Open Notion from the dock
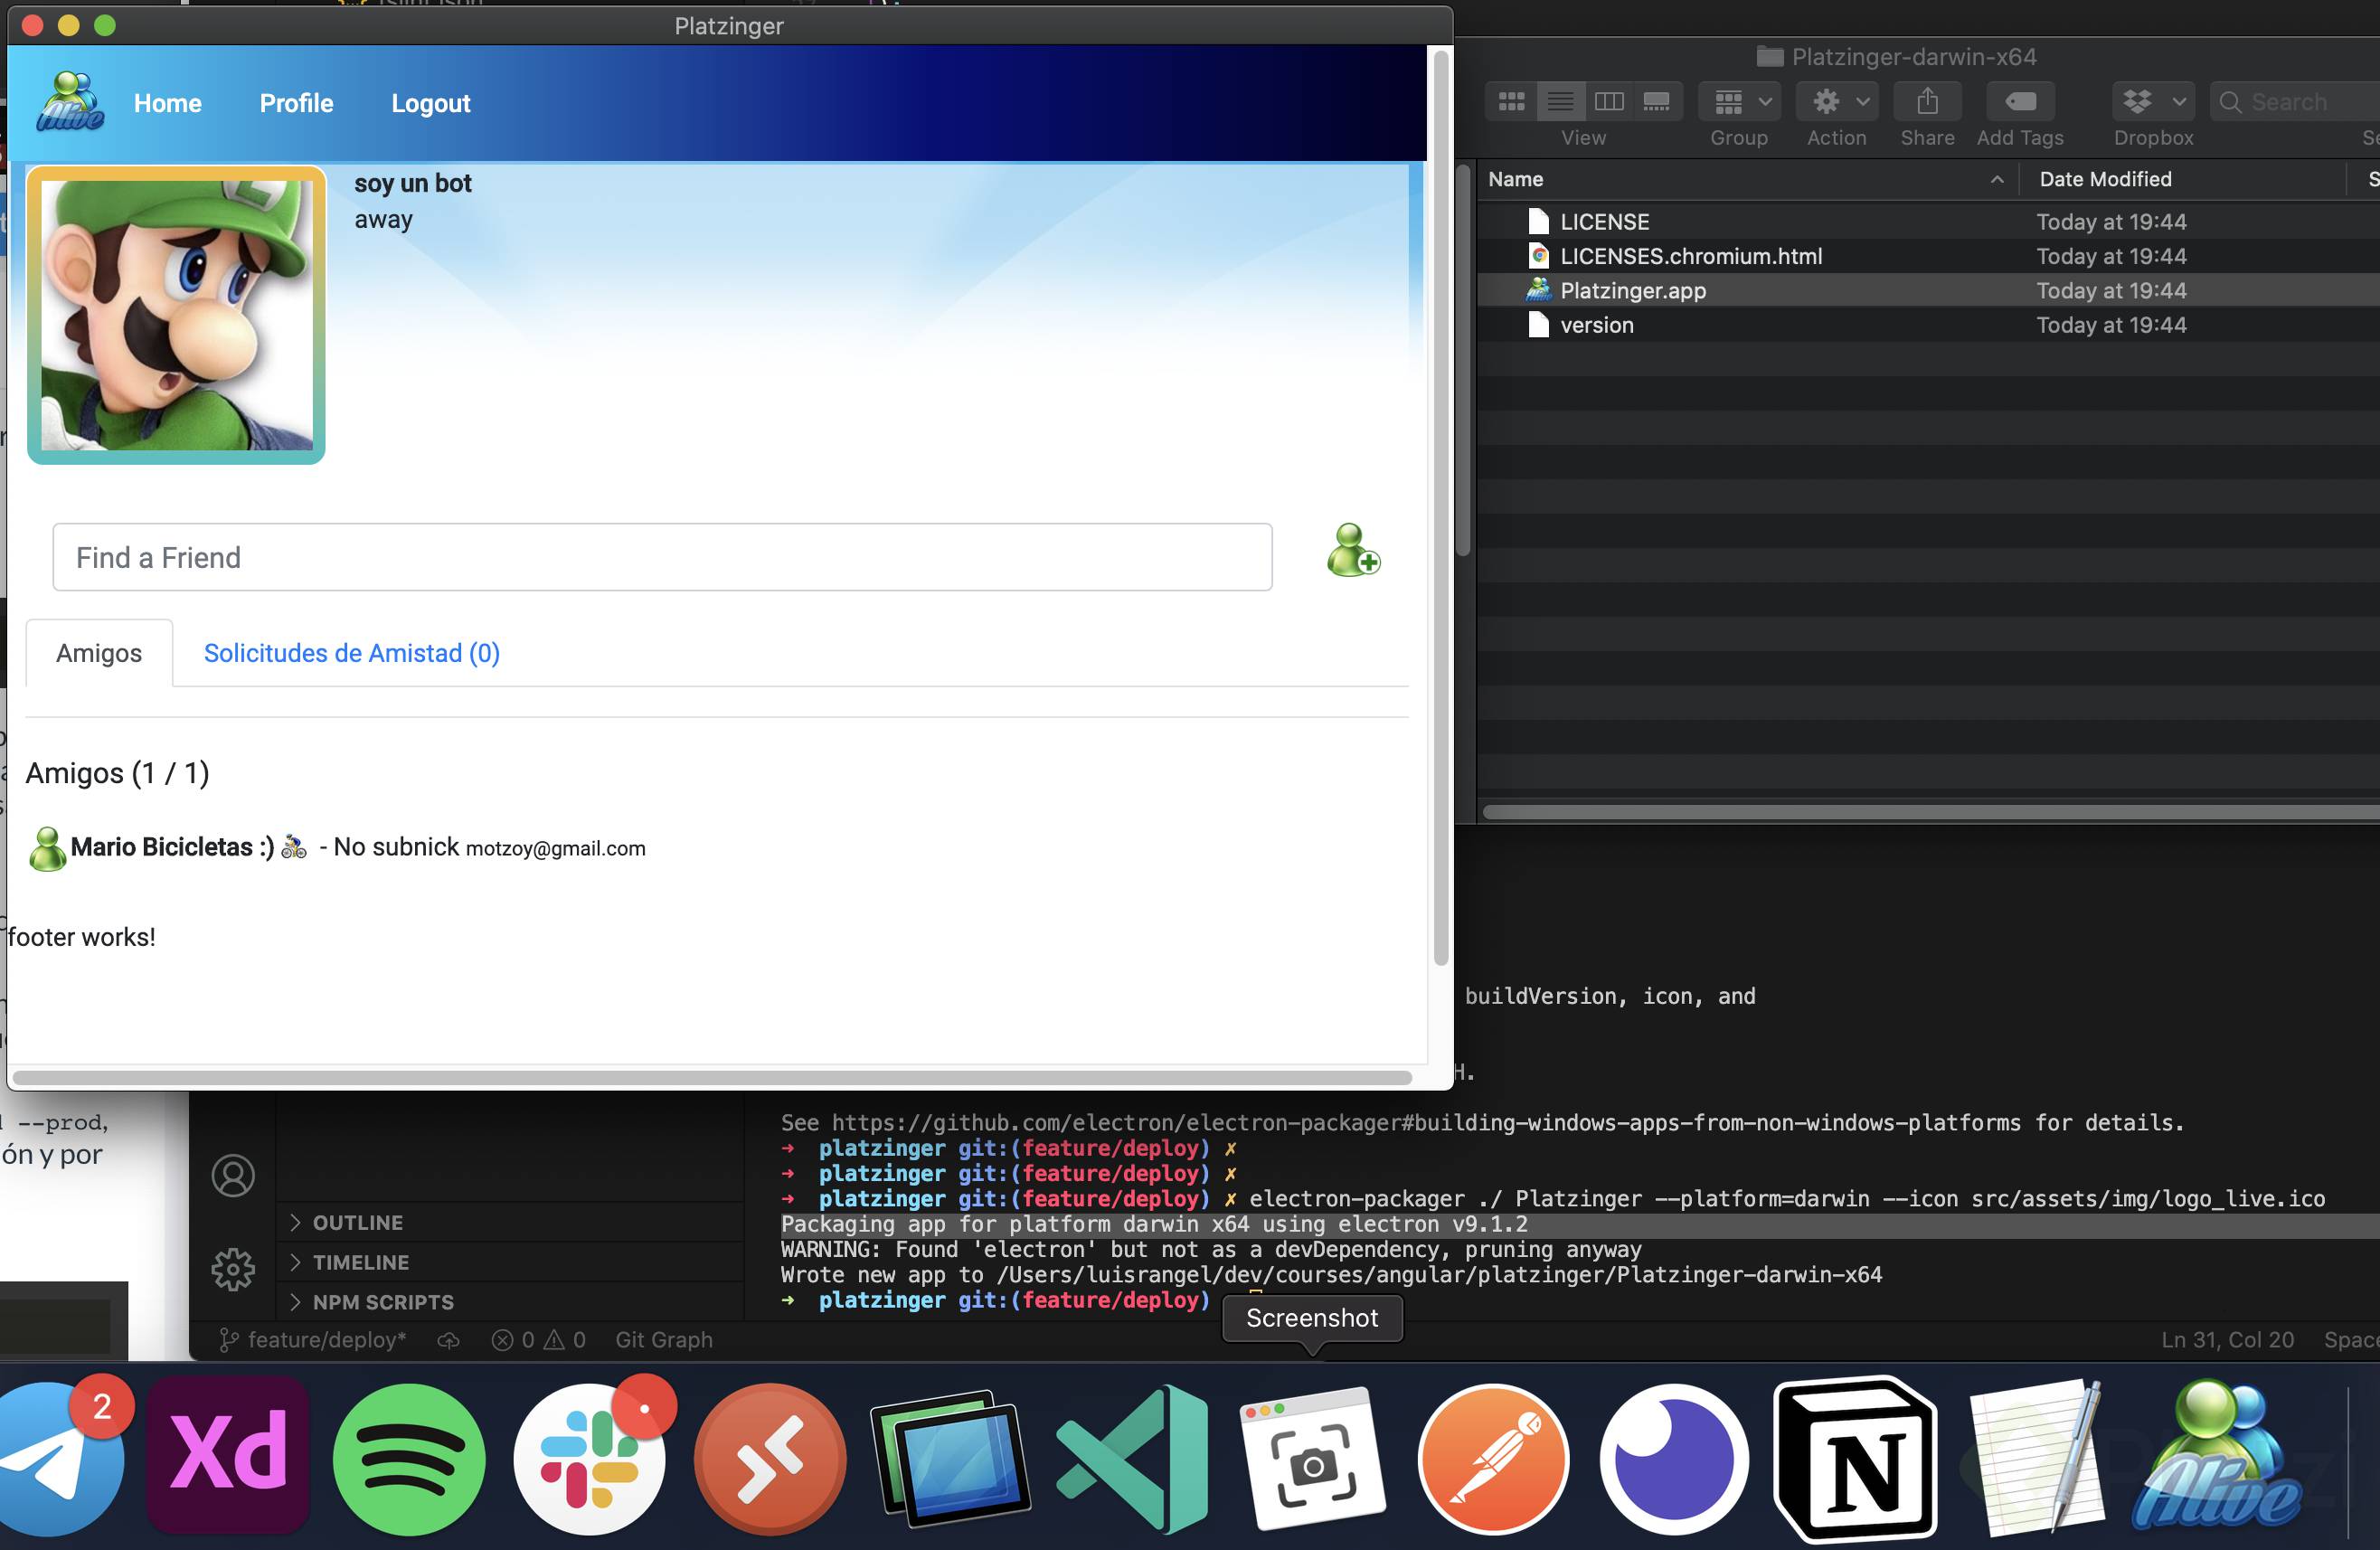 point(1855,1459)
